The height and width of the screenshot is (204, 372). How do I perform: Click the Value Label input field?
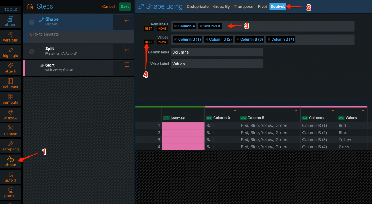coord(217,64)
